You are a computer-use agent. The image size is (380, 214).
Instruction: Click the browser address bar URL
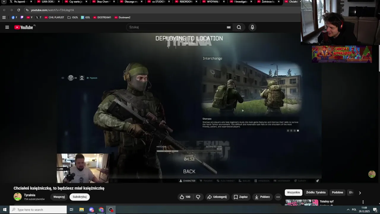pos(53,10)
